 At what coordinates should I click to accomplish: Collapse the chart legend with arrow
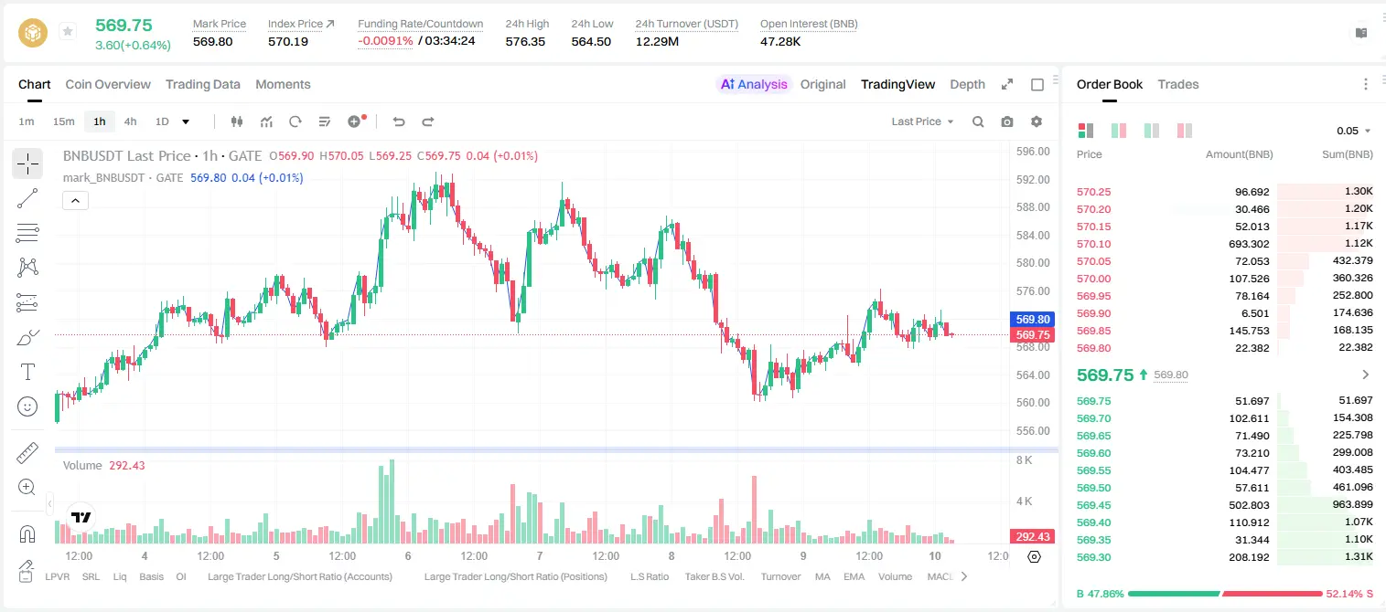75,200
